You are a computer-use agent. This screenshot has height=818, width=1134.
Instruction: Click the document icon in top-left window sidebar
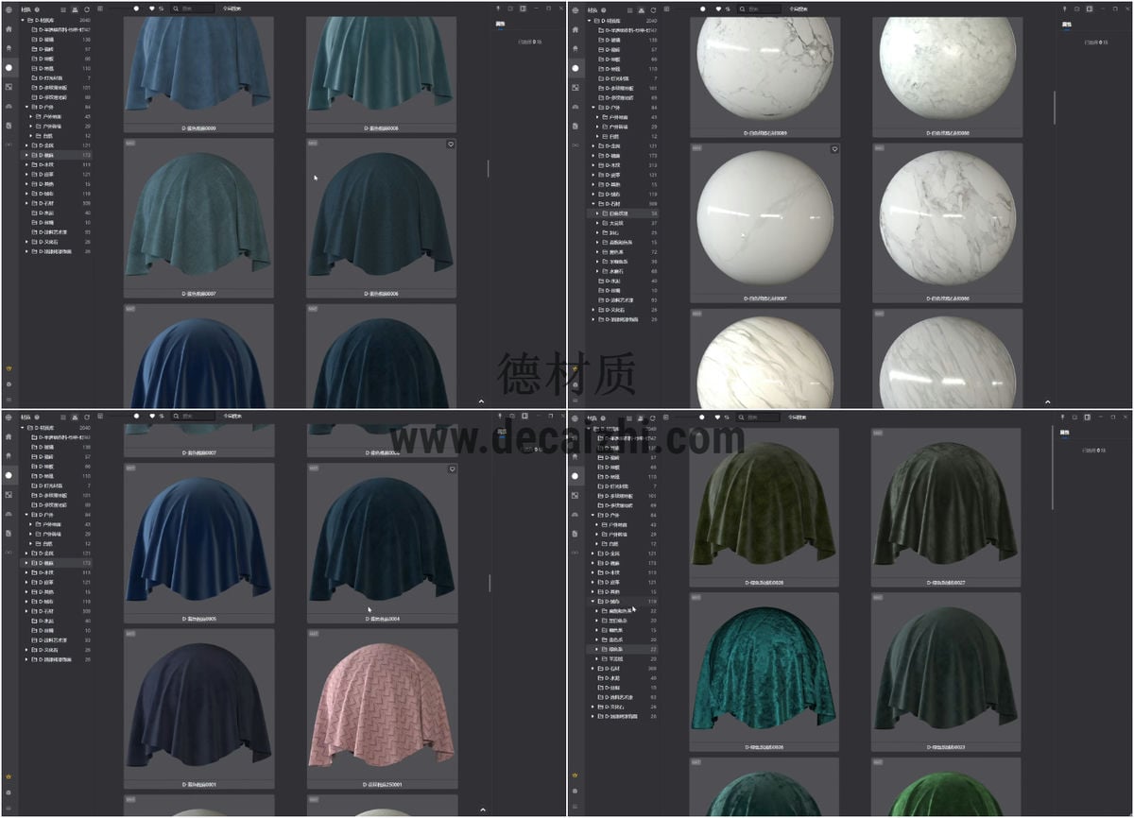(9, 126)
